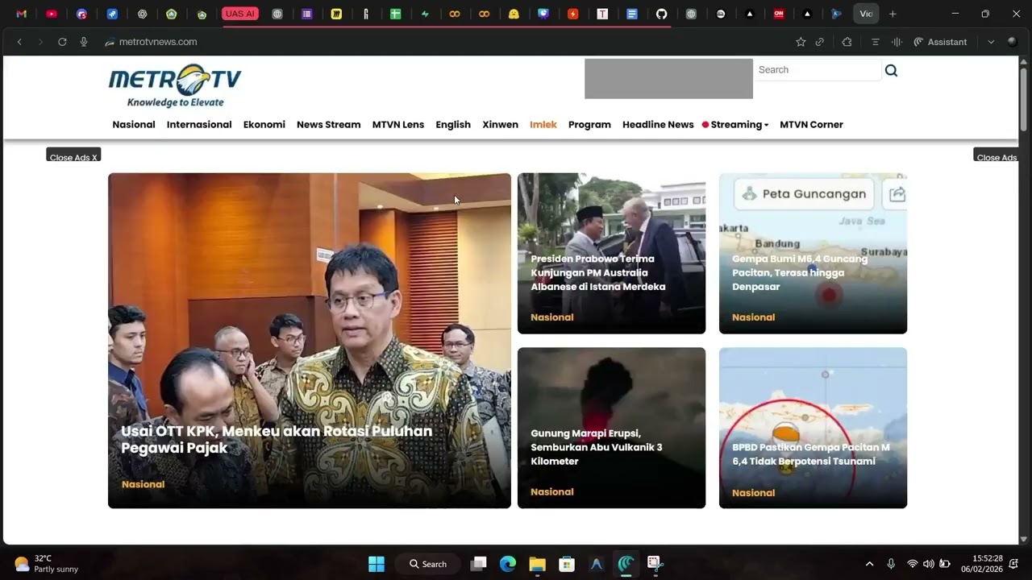Screen dimensions: 1032x580
Task: Click the copy link icon in toolbar
Action: pos(820,42)
